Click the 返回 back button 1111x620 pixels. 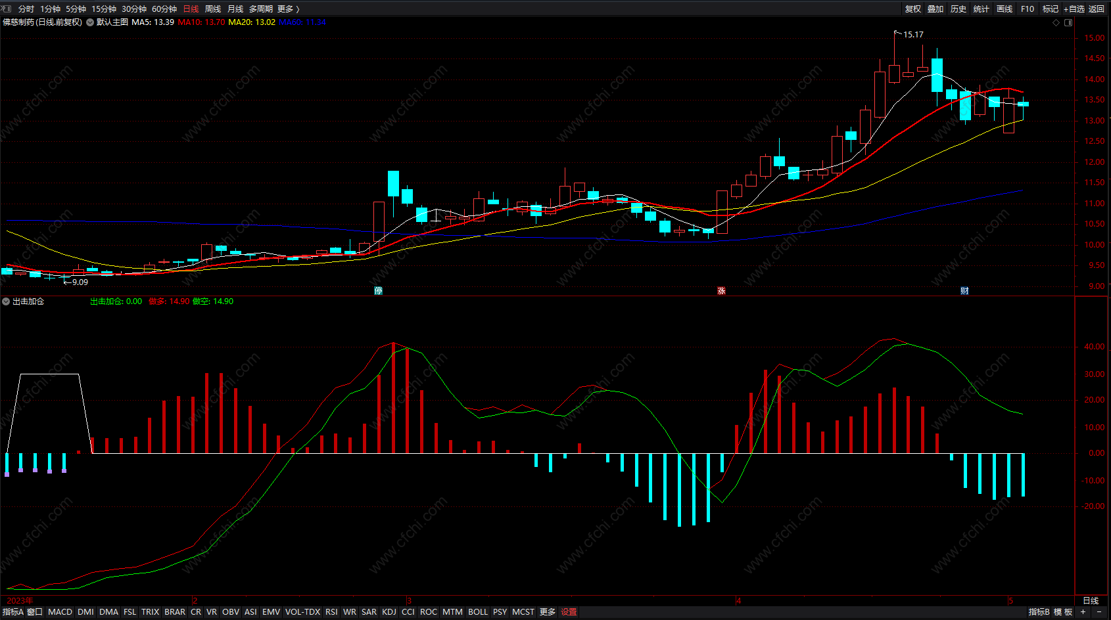(1097, 9)
